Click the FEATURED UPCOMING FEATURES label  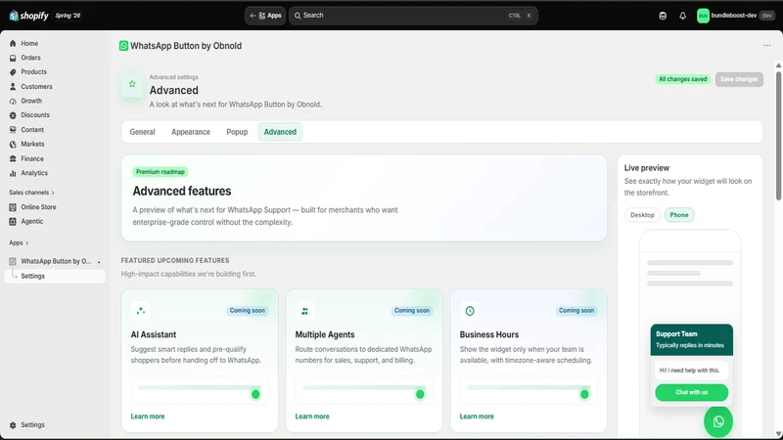point(175,261)
